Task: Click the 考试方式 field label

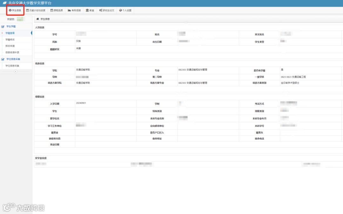Action: (259, 104)
